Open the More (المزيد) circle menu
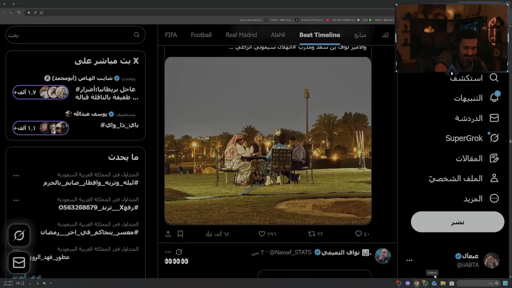512x288 pixels. [494, 198]
